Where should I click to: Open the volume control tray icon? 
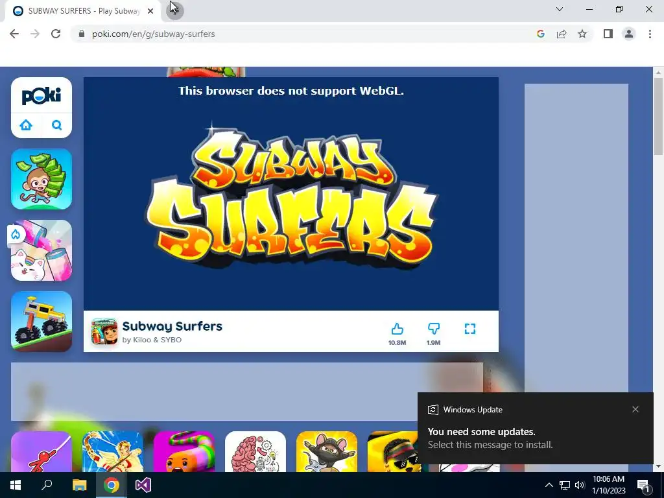pyautogui.click(x=580, y=485)
